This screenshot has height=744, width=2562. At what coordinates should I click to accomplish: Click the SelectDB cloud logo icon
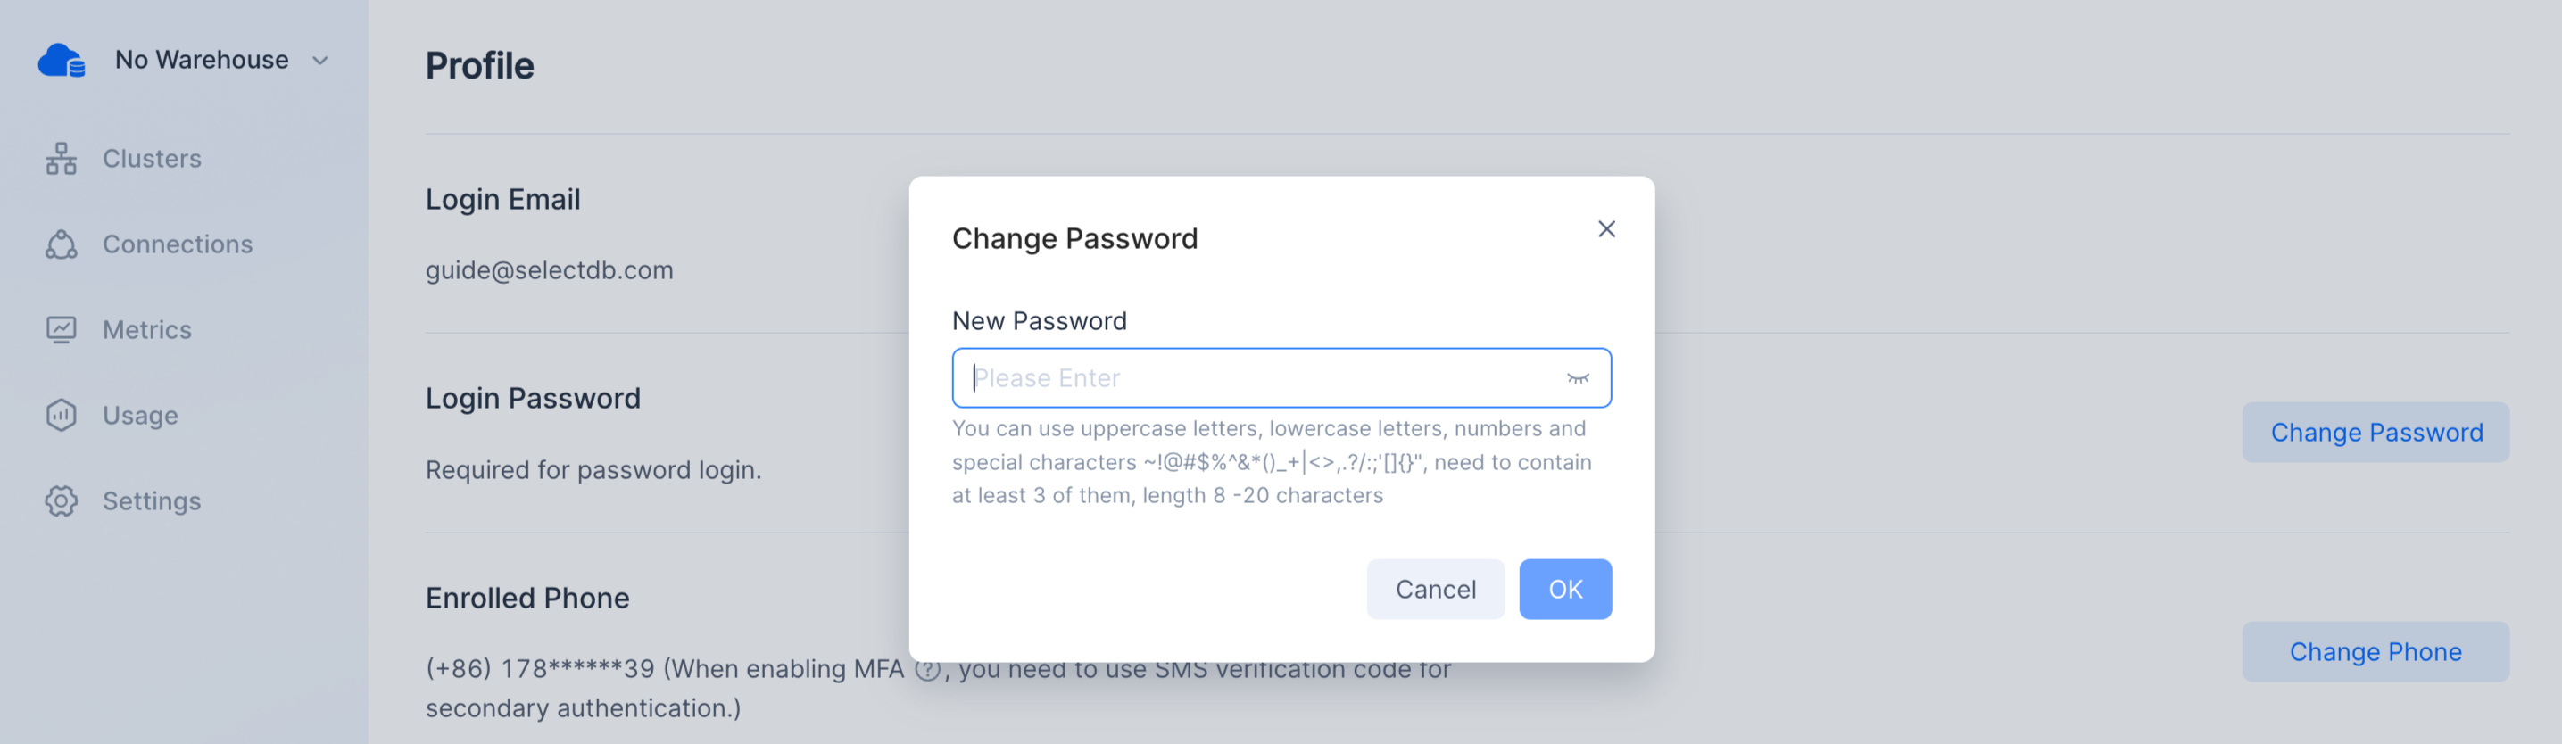[x=62, y=61]
